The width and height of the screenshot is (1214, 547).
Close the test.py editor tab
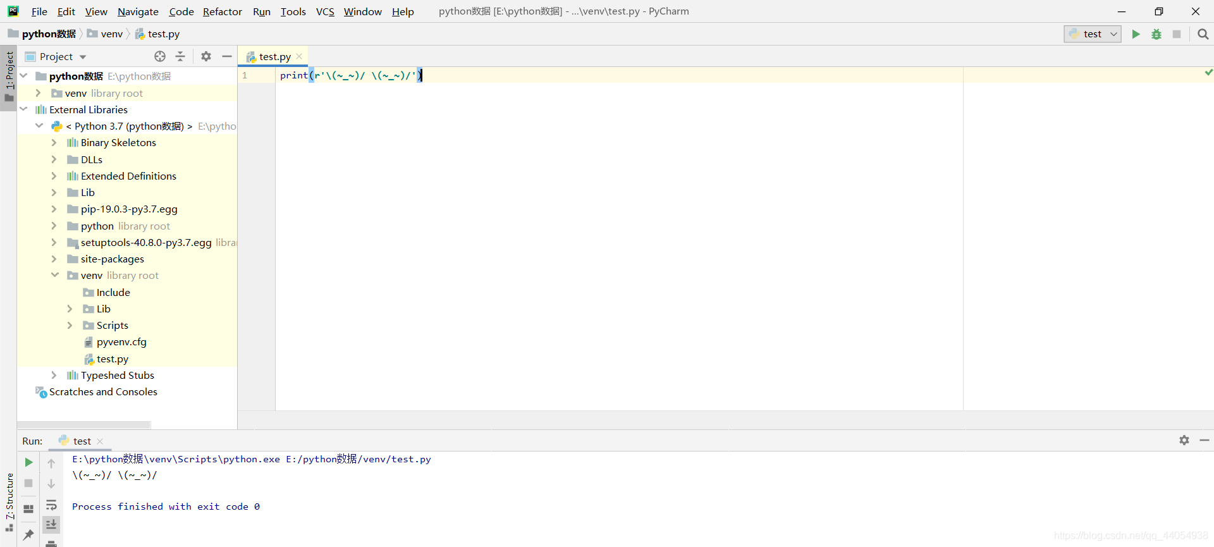coord(299,56)
